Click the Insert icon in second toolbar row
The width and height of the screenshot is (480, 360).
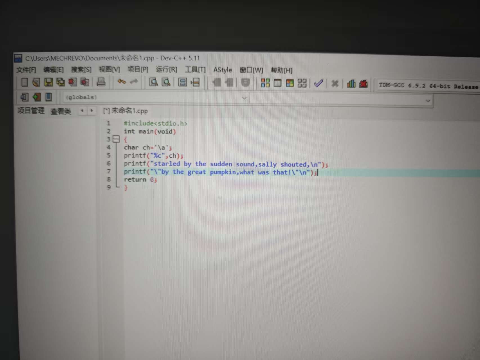[x=24, y=97]
